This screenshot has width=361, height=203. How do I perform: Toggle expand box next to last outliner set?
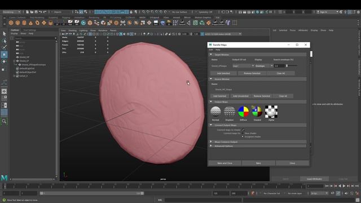click(14, 76)
